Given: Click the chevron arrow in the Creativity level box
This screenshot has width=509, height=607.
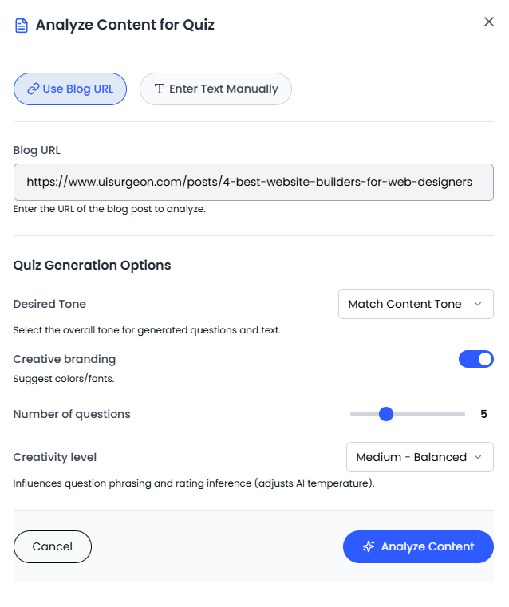Looking at the screenshot, I should tap(479, 457).
